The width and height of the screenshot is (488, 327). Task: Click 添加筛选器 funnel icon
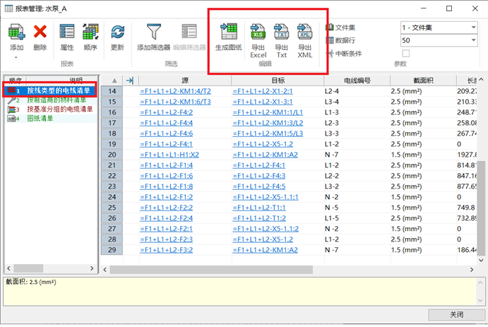point(154,32)
